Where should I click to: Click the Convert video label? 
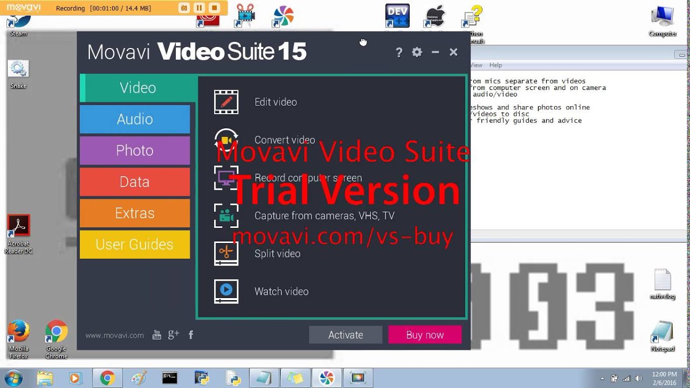pos(285,140)
